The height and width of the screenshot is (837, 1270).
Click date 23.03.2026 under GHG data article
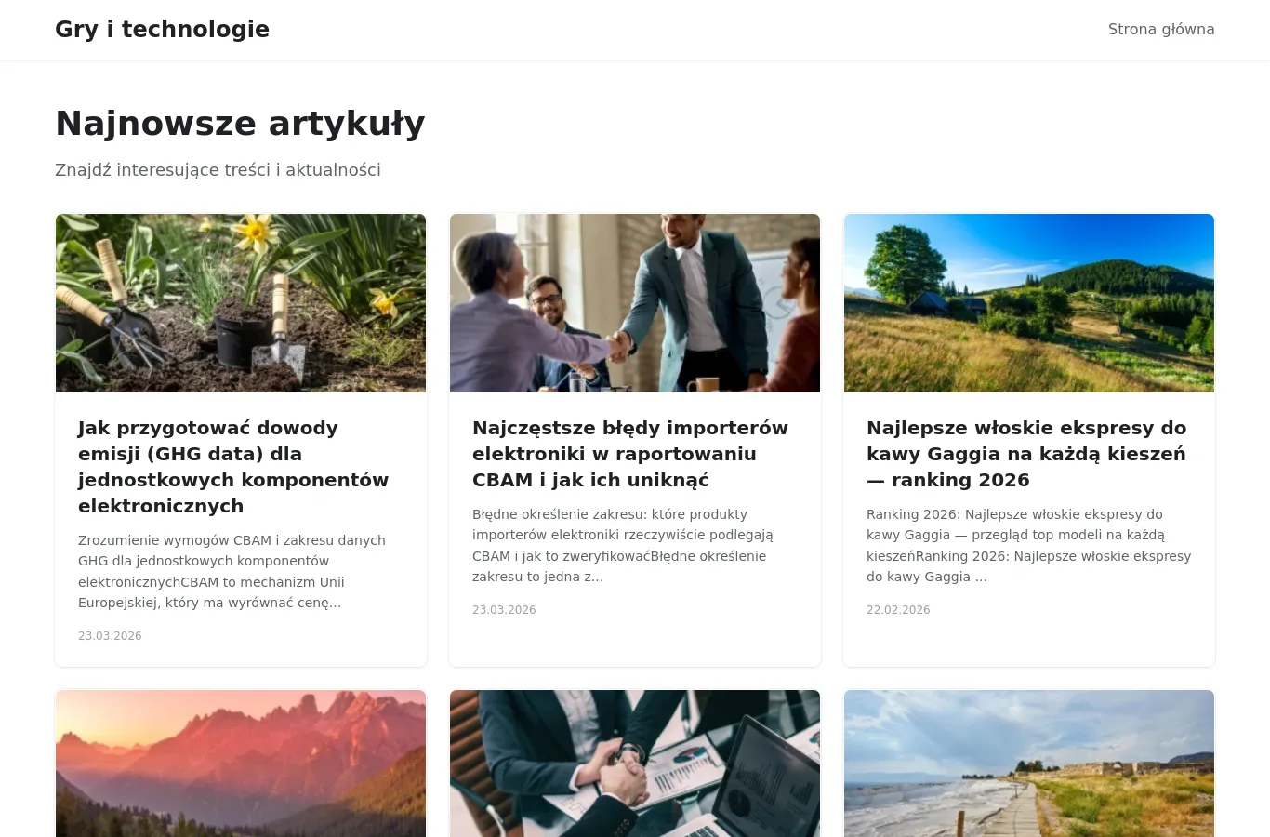(110, 636)
